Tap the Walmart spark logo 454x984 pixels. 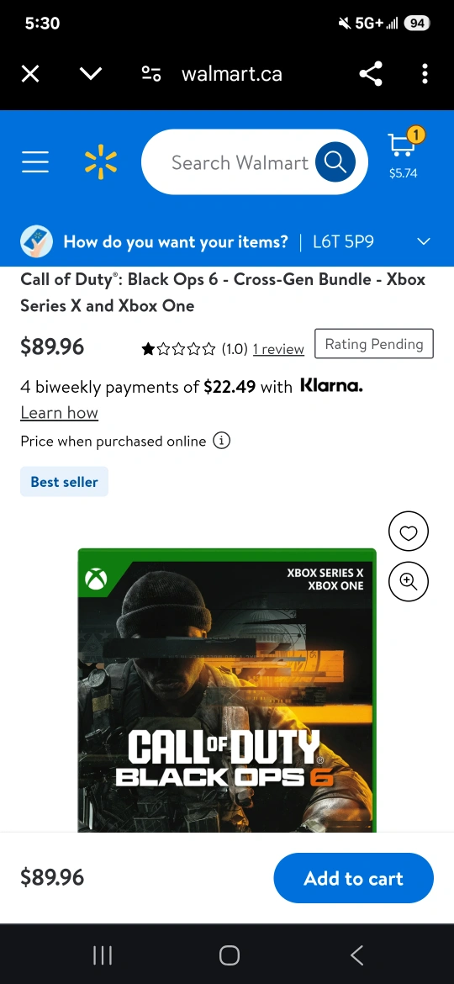click(x=100, y=162)
